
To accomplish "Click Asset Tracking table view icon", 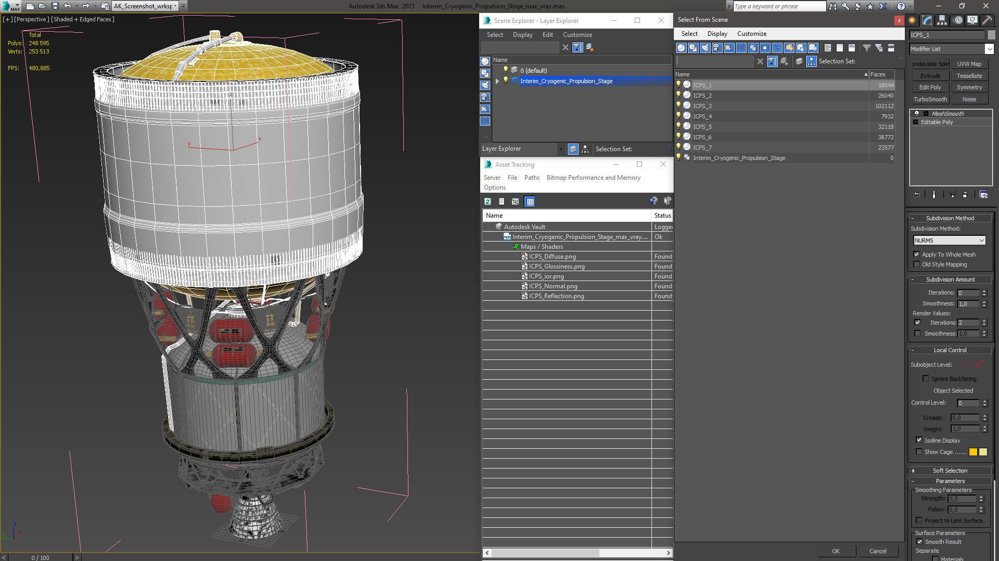I will (x=530, y=202).
